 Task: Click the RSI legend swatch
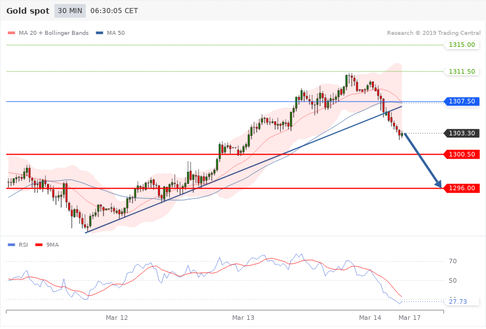(11, 245)
